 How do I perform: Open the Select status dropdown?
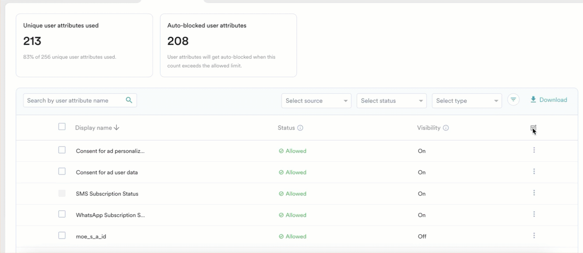point(391,101)
